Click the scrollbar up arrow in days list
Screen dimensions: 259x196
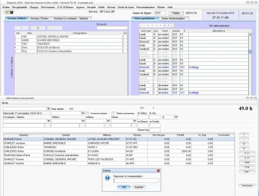[250, 34]
